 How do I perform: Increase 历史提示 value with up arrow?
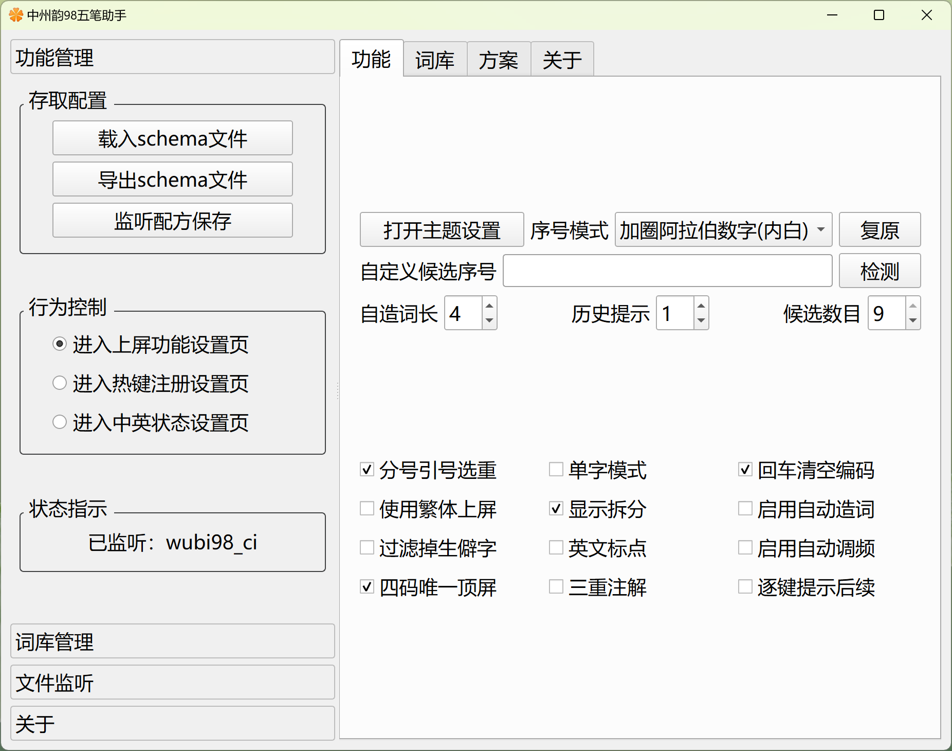pos(701,306)
